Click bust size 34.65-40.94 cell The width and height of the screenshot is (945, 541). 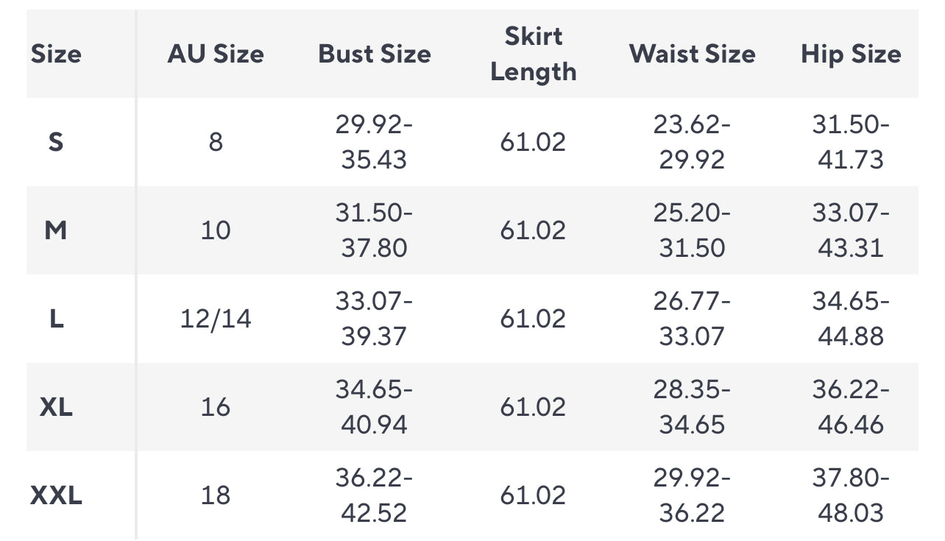[375, 407]
